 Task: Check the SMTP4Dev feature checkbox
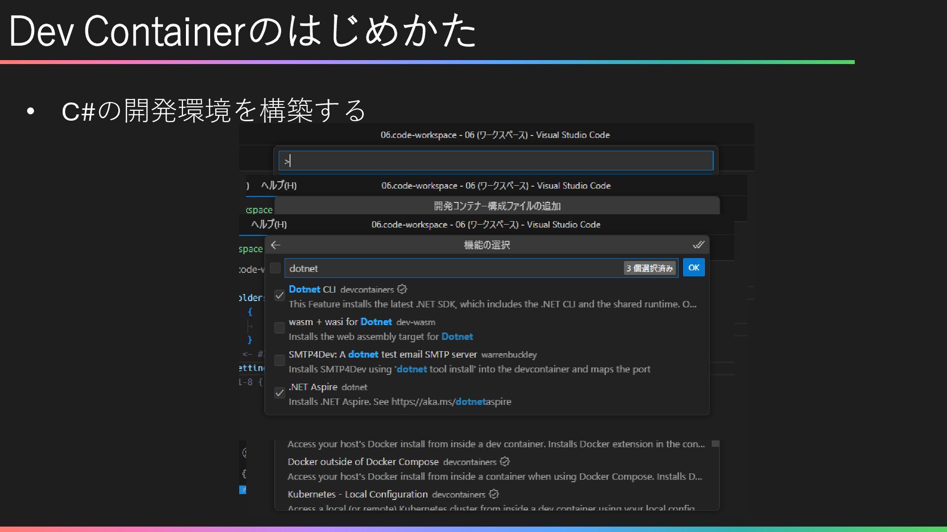[279, 361]
